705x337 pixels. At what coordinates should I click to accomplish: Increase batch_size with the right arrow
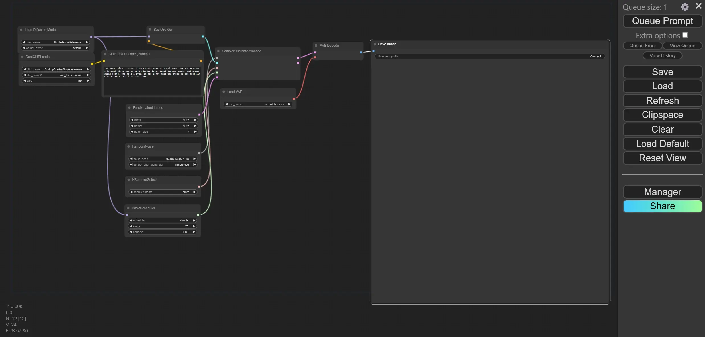pos(195,132)
